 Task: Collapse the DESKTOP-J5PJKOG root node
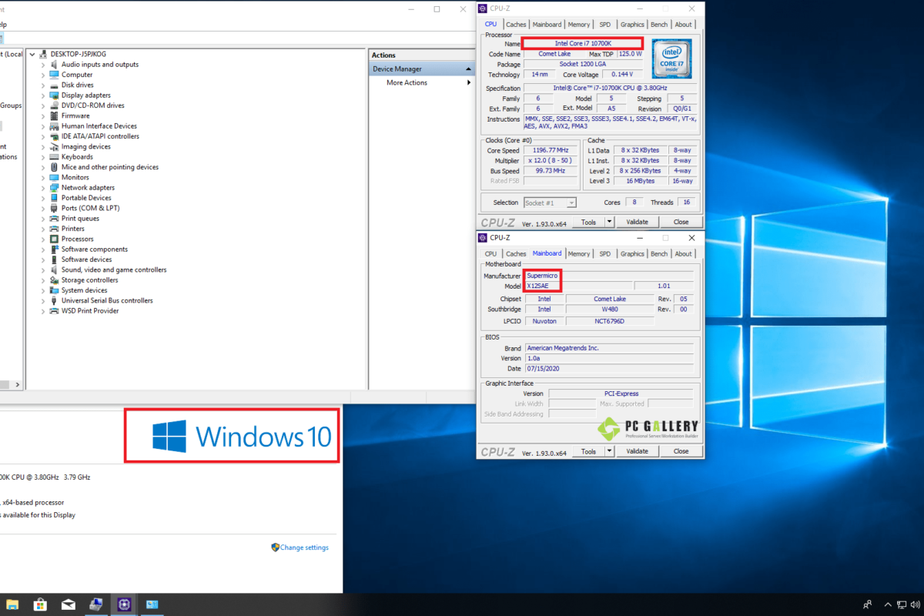coord(32,55)
